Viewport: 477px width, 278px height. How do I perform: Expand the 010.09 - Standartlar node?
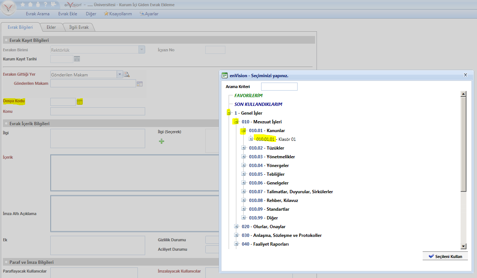[243, 209]
